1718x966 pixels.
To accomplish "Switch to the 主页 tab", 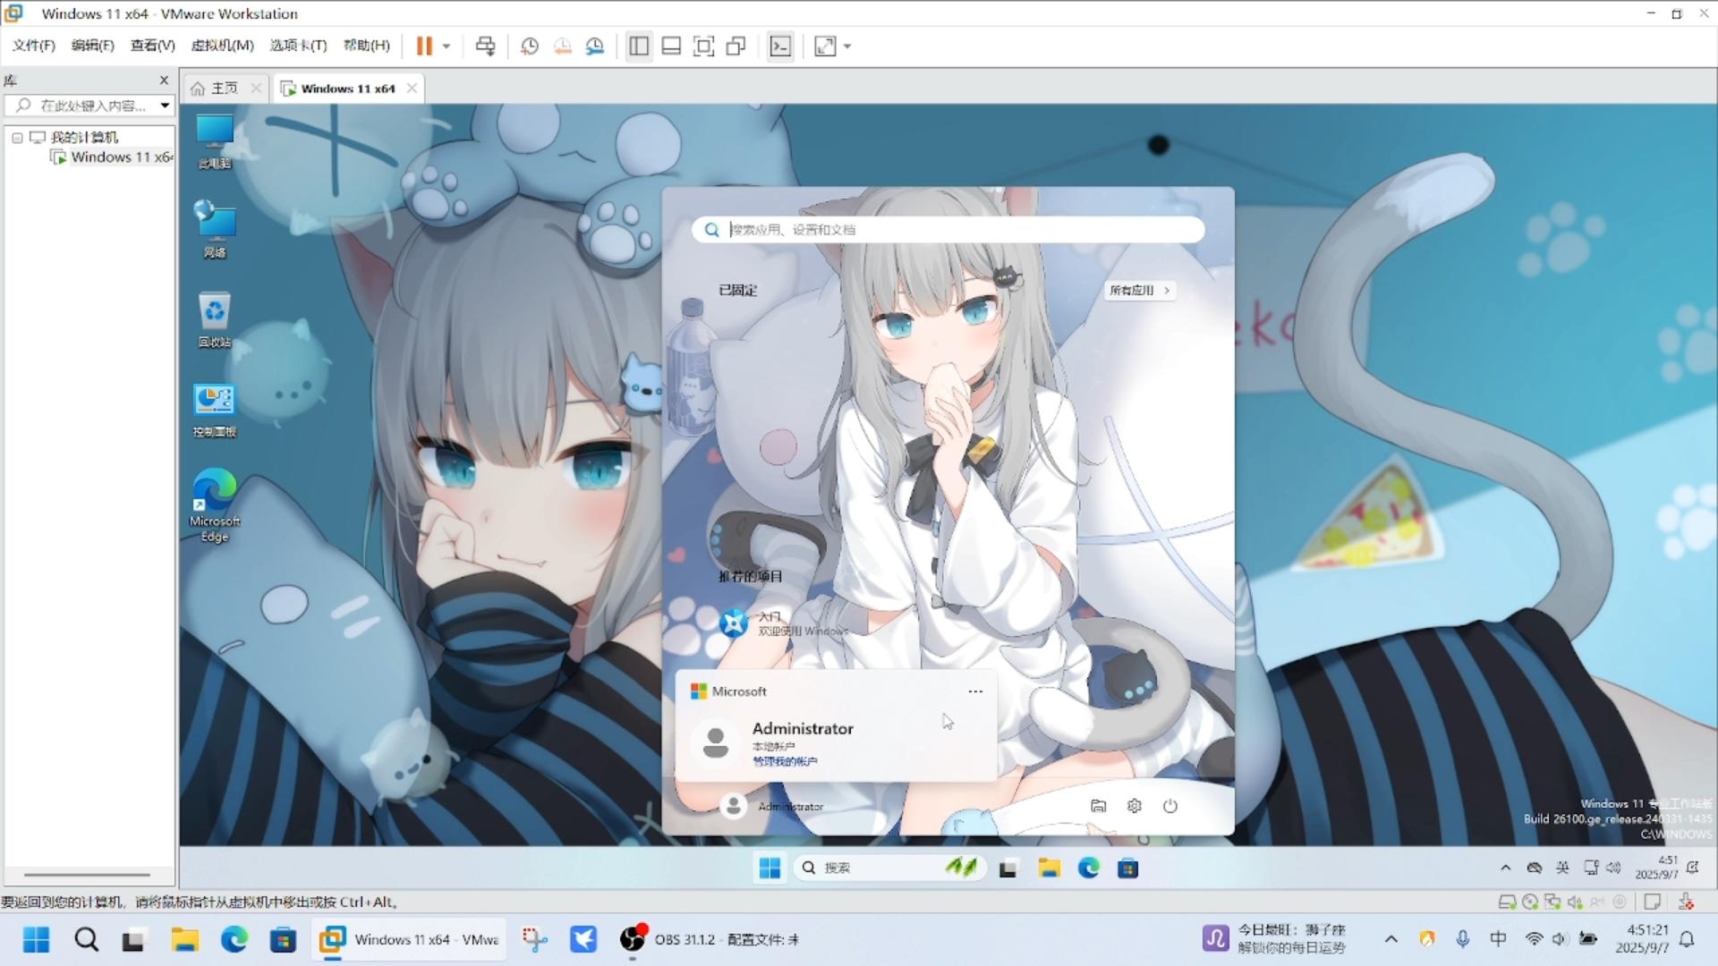I will (x=216, y=89).
